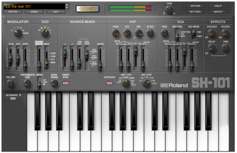Click the REVERB effect knob
This screenshot has width=237, height=153.
(x=225, y=33)
